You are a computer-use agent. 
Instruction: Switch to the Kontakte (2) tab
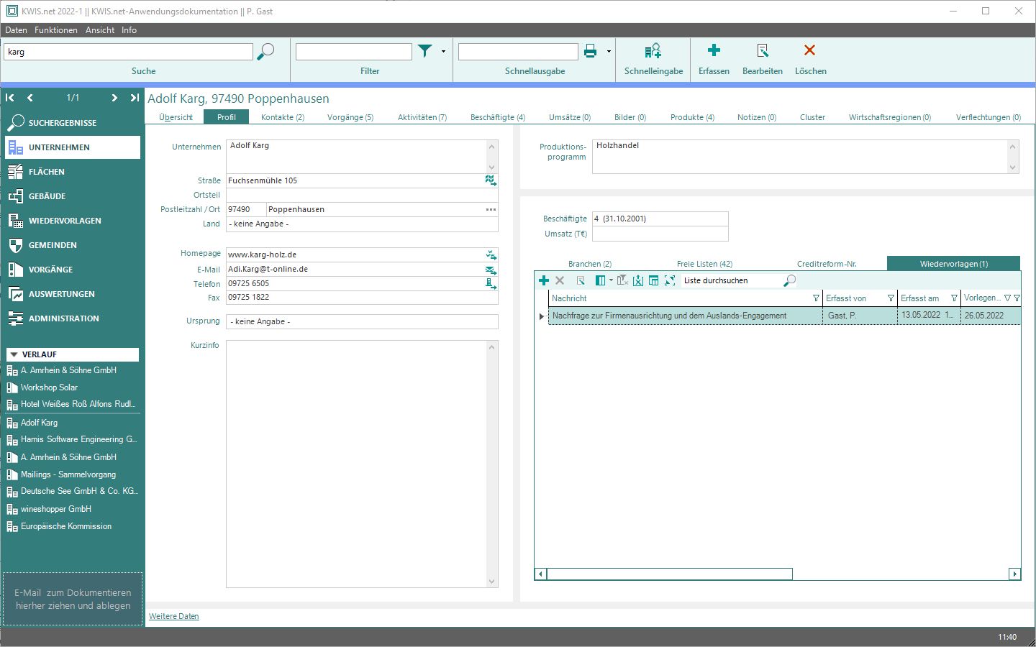(x=283, y=117)
